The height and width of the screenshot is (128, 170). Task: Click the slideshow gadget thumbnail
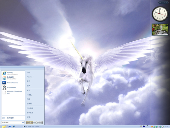[x=160, y=29]
